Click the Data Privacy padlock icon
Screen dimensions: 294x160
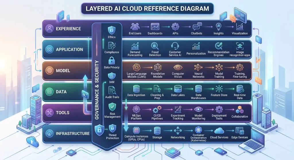tap(112, 61)
